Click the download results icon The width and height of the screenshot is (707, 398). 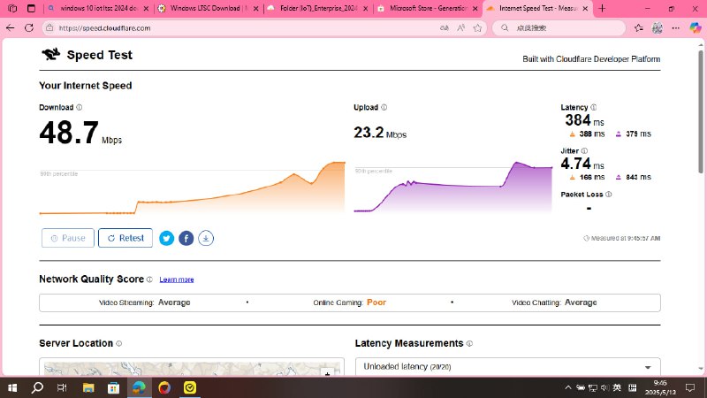[x=206, y=238]
